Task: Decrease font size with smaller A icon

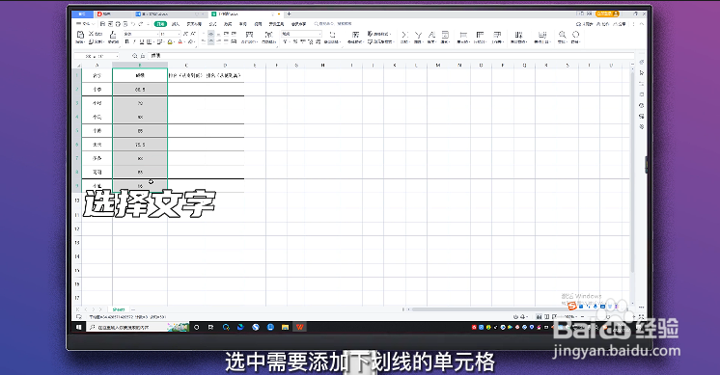Action: coord(193,34)
